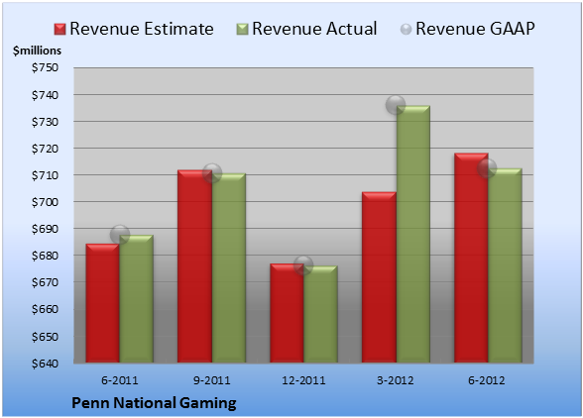This screenshot has height=418, width=583.
Task: Click the 6-2012 quarter label
Action: click(487, 380)
